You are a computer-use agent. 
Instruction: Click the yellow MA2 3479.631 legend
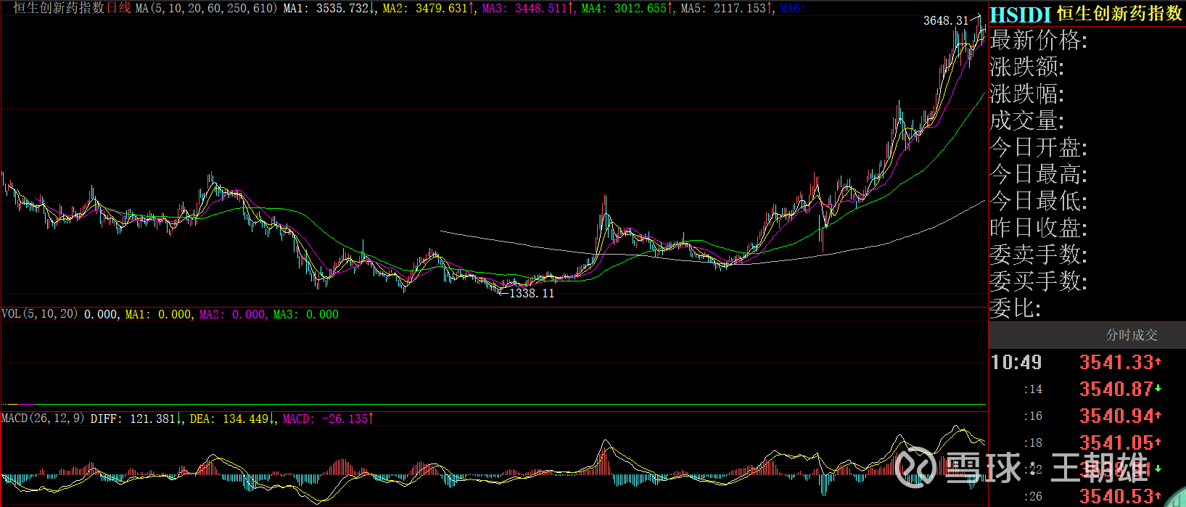pyautogui.click(x=428, y=9)
